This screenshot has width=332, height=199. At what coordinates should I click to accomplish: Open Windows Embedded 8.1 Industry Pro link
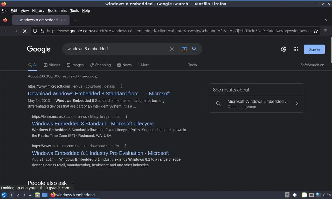point(100,153)
